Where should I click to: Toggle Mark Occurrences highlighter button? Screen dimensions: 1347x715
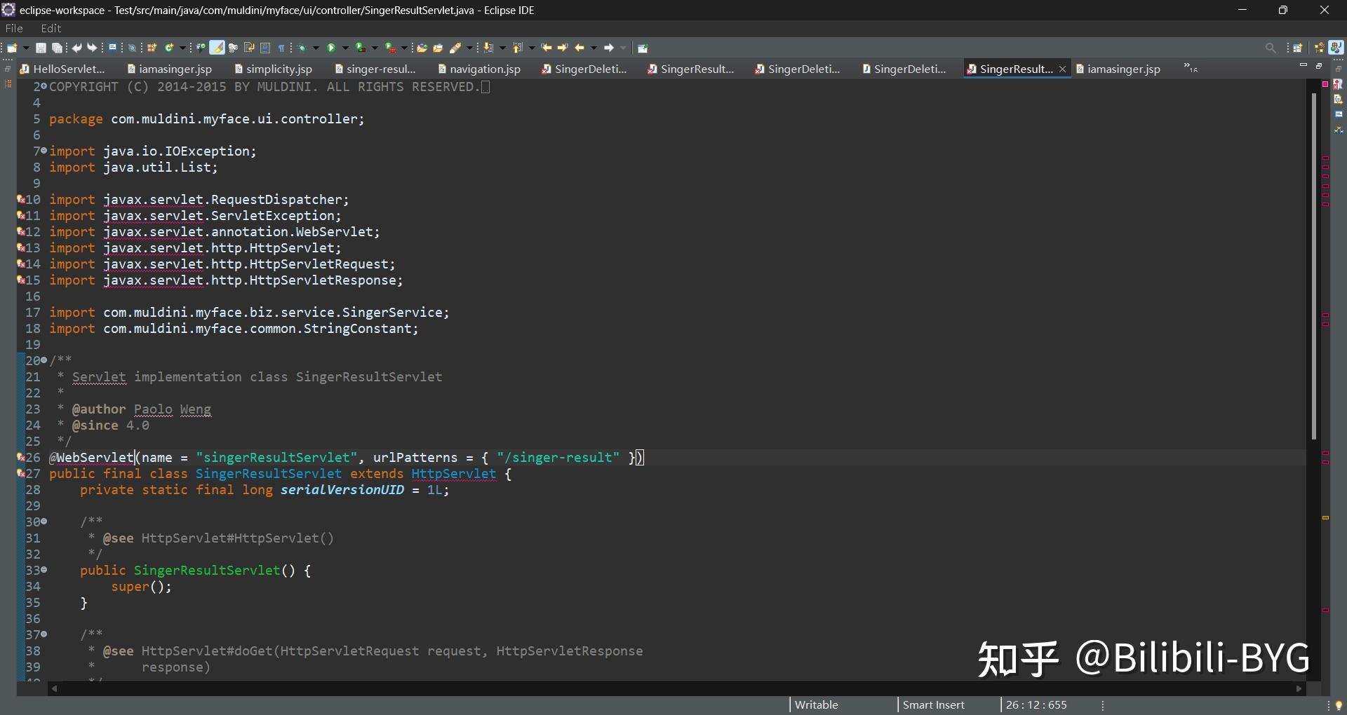point(217,48)
